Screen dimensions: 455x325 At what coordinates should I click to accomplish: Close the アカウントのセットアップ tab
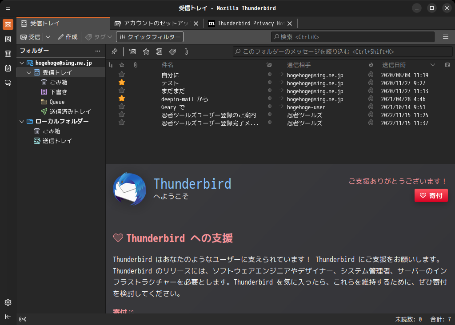(x=196, y=24)
